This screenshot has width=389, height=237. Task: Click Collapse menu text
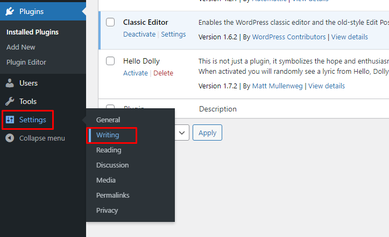pyautogui.click(x=42, y=138)
